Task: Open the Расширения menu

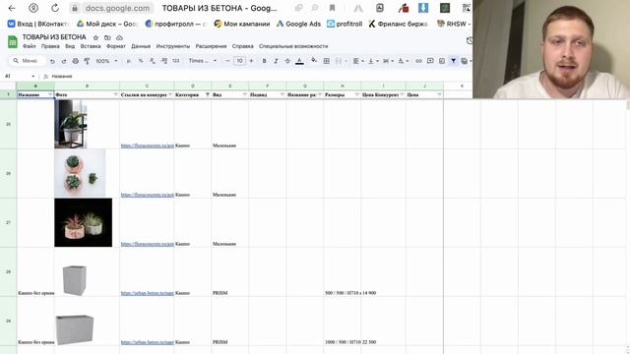Action: (x=211, y=46)
